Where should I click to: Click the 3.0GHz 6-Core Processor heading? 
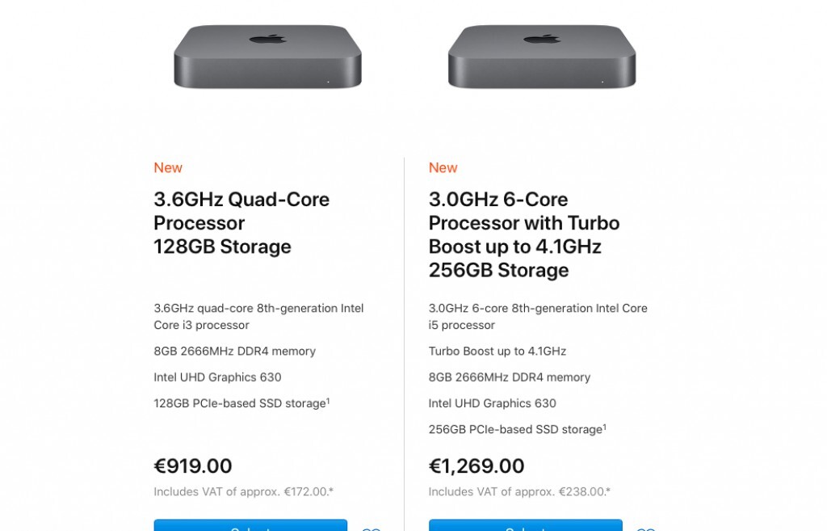click(x=524, y=235)
